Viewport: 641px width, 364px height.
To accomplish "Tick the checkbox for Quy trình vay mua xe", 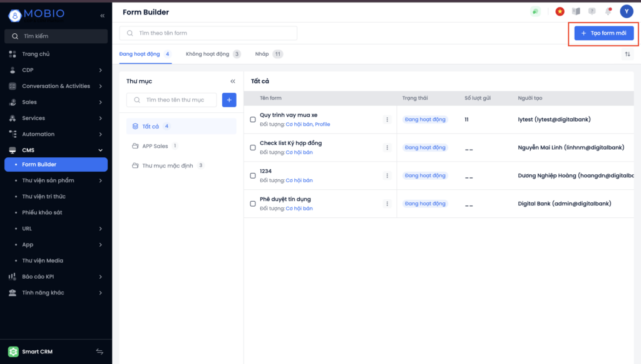I will tap(253, 120).
